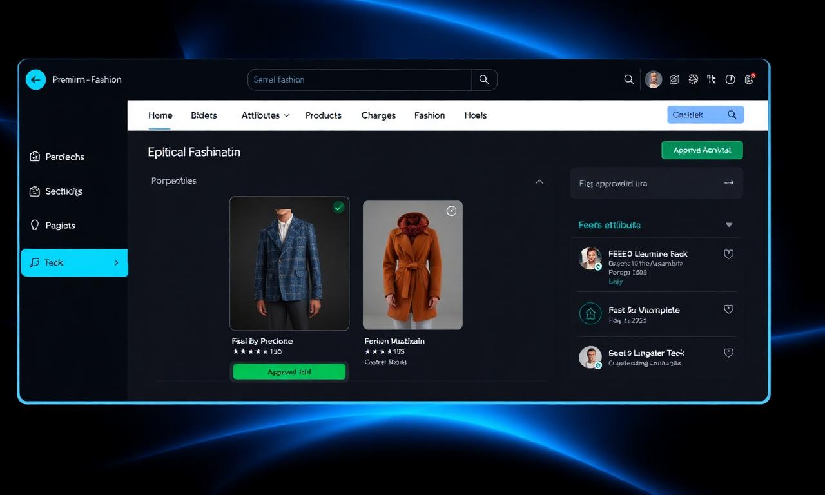The width and height of the screenshot is (825, 495).
Task: Click the FEEEO Lleumine Feck entry title
Action: (648, 254)
